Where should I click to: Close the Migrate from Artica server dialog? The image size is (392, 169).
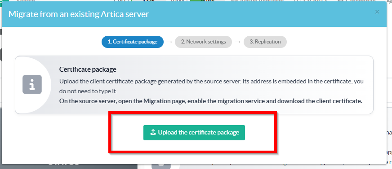coord(377,12)
